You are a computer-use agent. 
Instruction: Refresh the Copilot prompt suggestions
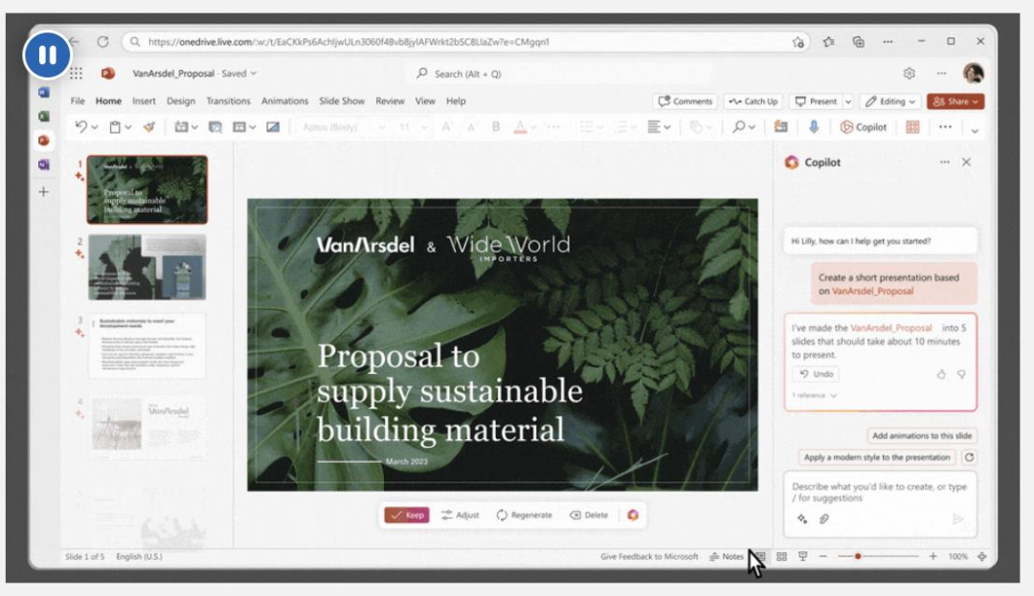tap(969, 457)
